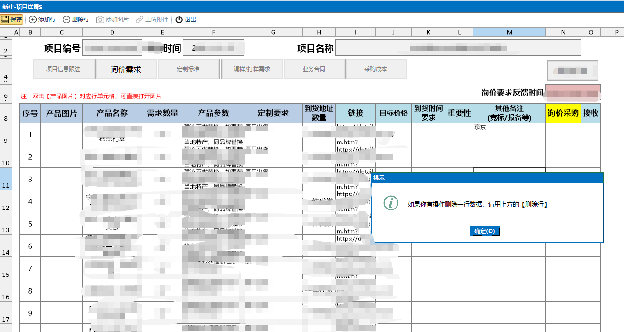
Task: Click the Delete Row (删除行) icon
Action: [66, 19]
